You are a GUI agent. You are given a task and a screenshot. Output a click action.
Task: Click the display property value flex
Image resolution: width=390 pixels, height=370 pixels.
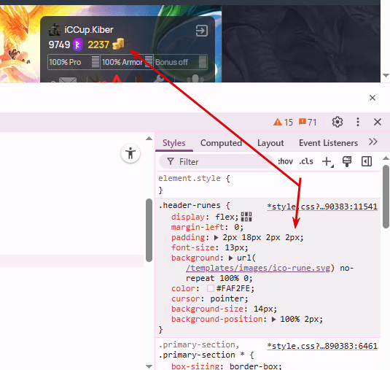(x=225, y=217)
